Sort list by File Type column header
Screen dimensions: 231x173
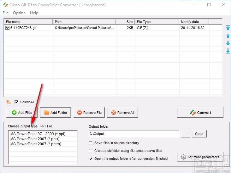[x=157, y=22]
